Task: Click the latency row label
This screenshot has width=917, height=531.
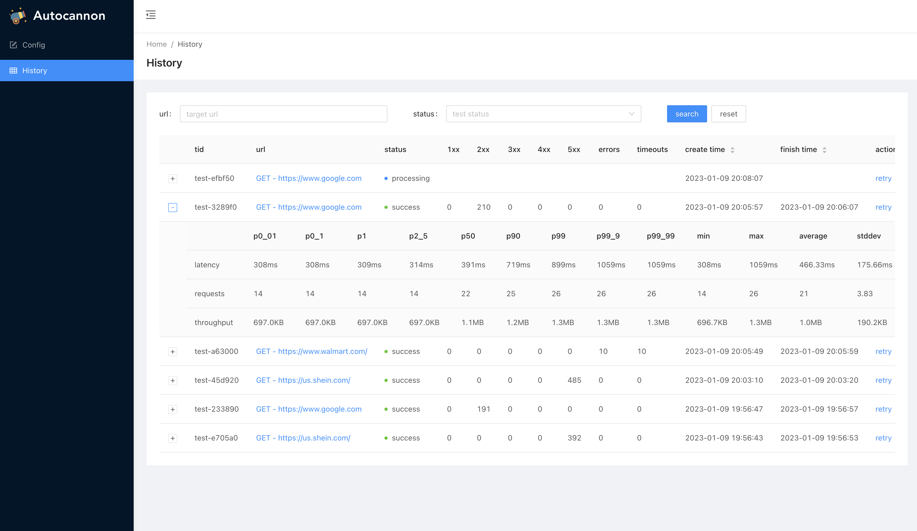Action: tap(207, 265)
